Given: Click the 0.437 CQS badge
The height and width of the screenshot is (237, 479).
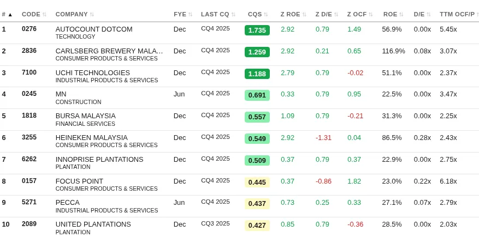Looking at the screenshot, I should pos(257,203).
